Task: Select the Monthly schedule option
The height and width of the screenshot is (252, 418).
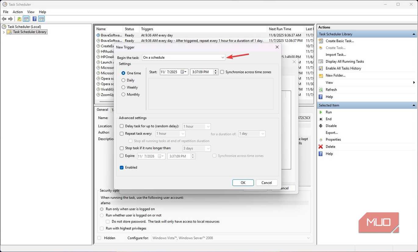Action: coord(123,95)
